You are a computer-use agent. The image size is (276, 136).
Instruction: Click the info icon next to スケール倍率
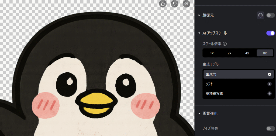225,44
